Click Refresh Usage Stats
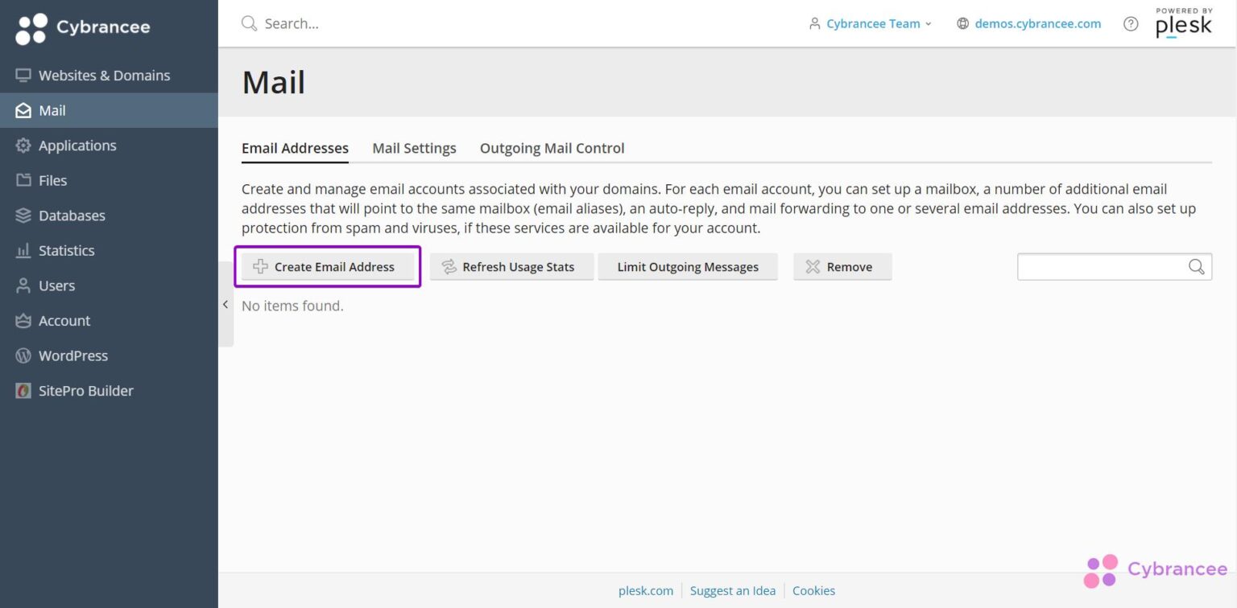The image size is (1237, 608). point(511,267)
